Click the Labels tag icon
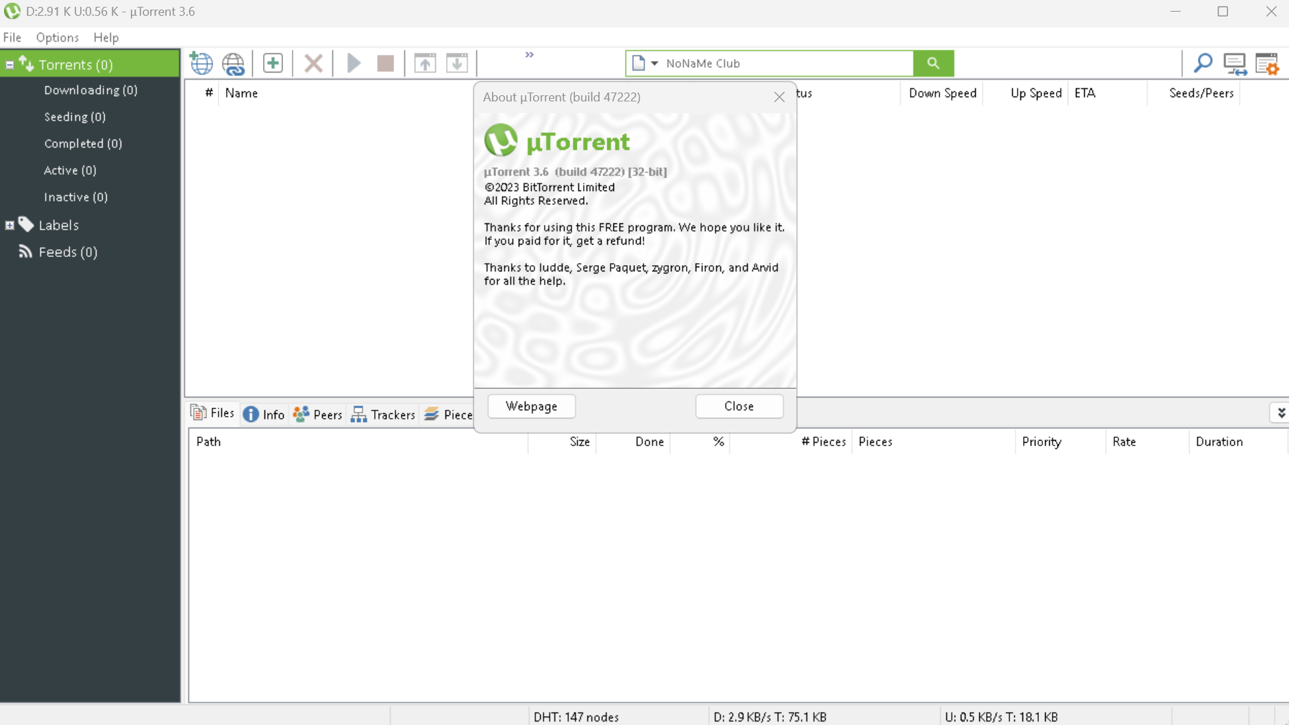 pyautogui.click(x=26, y=224)
